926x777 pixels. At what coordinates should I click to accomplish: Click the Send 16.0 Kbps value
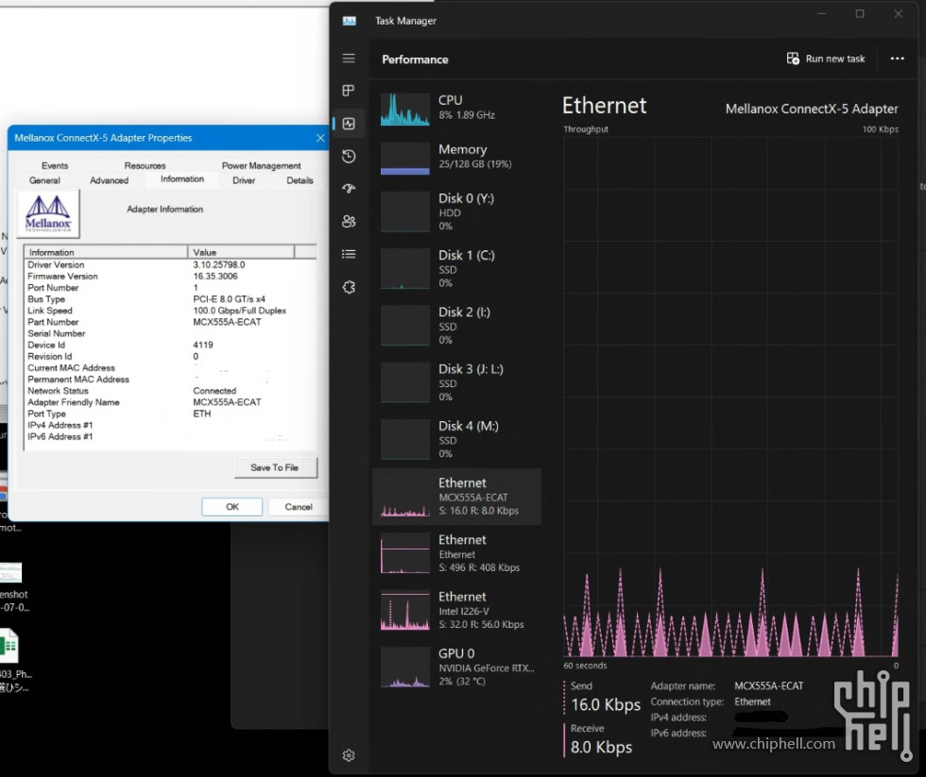pos(606,704)
